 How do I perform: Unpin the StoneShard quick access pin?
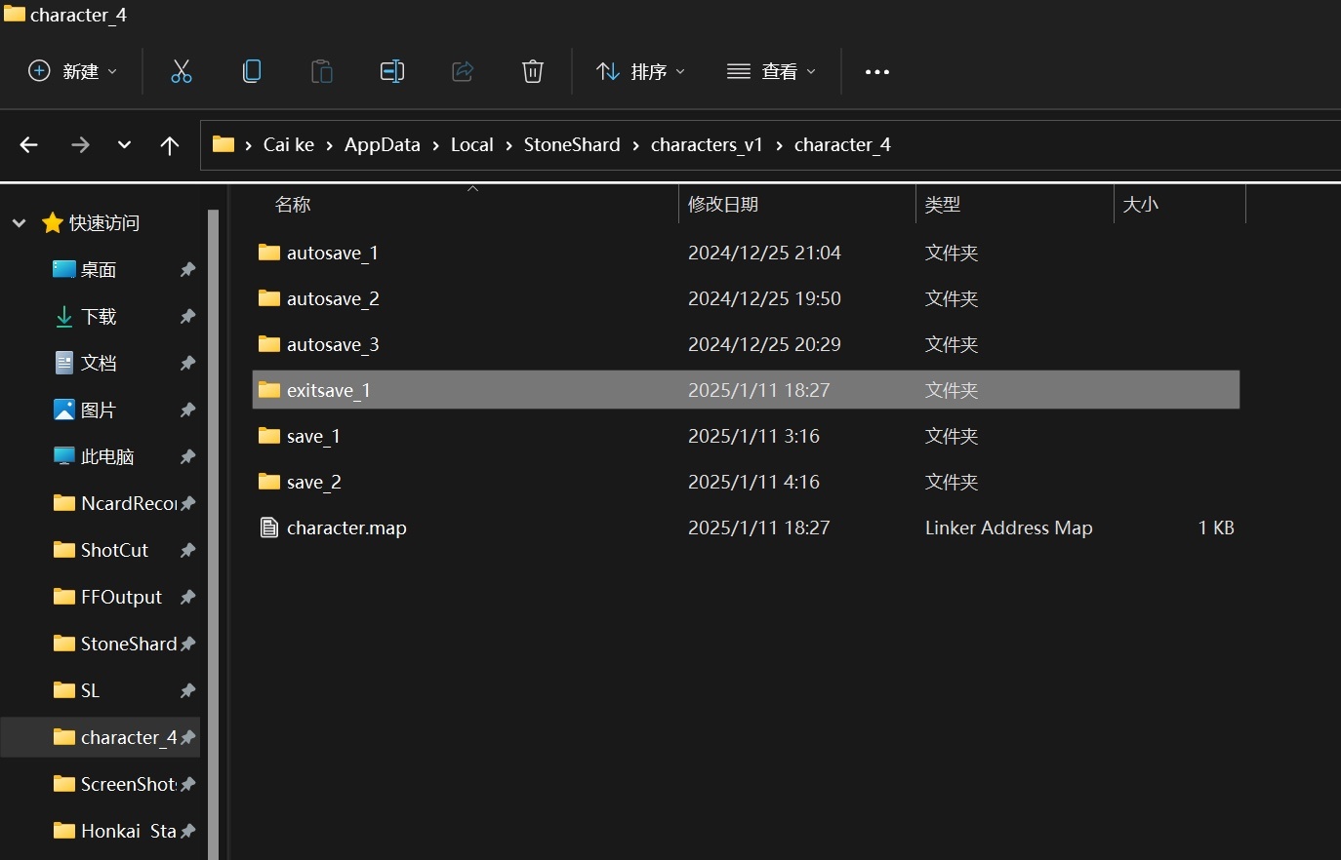click(x=188, y=644)
